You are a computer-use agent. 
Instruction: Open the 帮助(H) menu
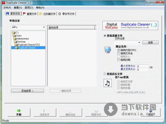tap(40, 8)
